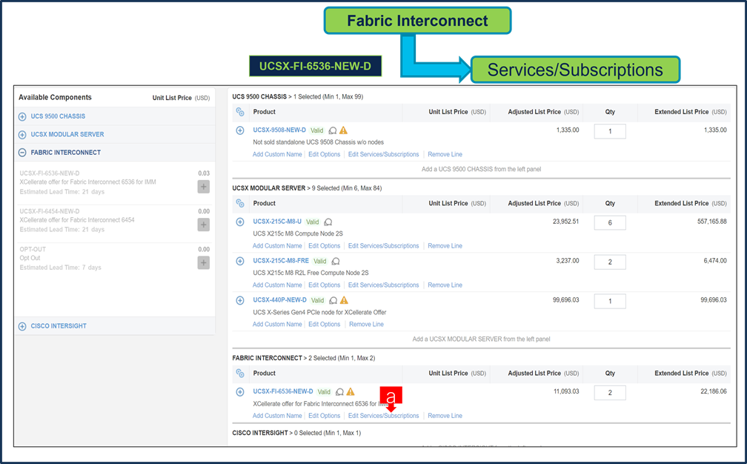Screen dimensions: 747x464
Task: Click expand-all icon in UCSX MODULAR SERVER header
Action: (240, 203)
